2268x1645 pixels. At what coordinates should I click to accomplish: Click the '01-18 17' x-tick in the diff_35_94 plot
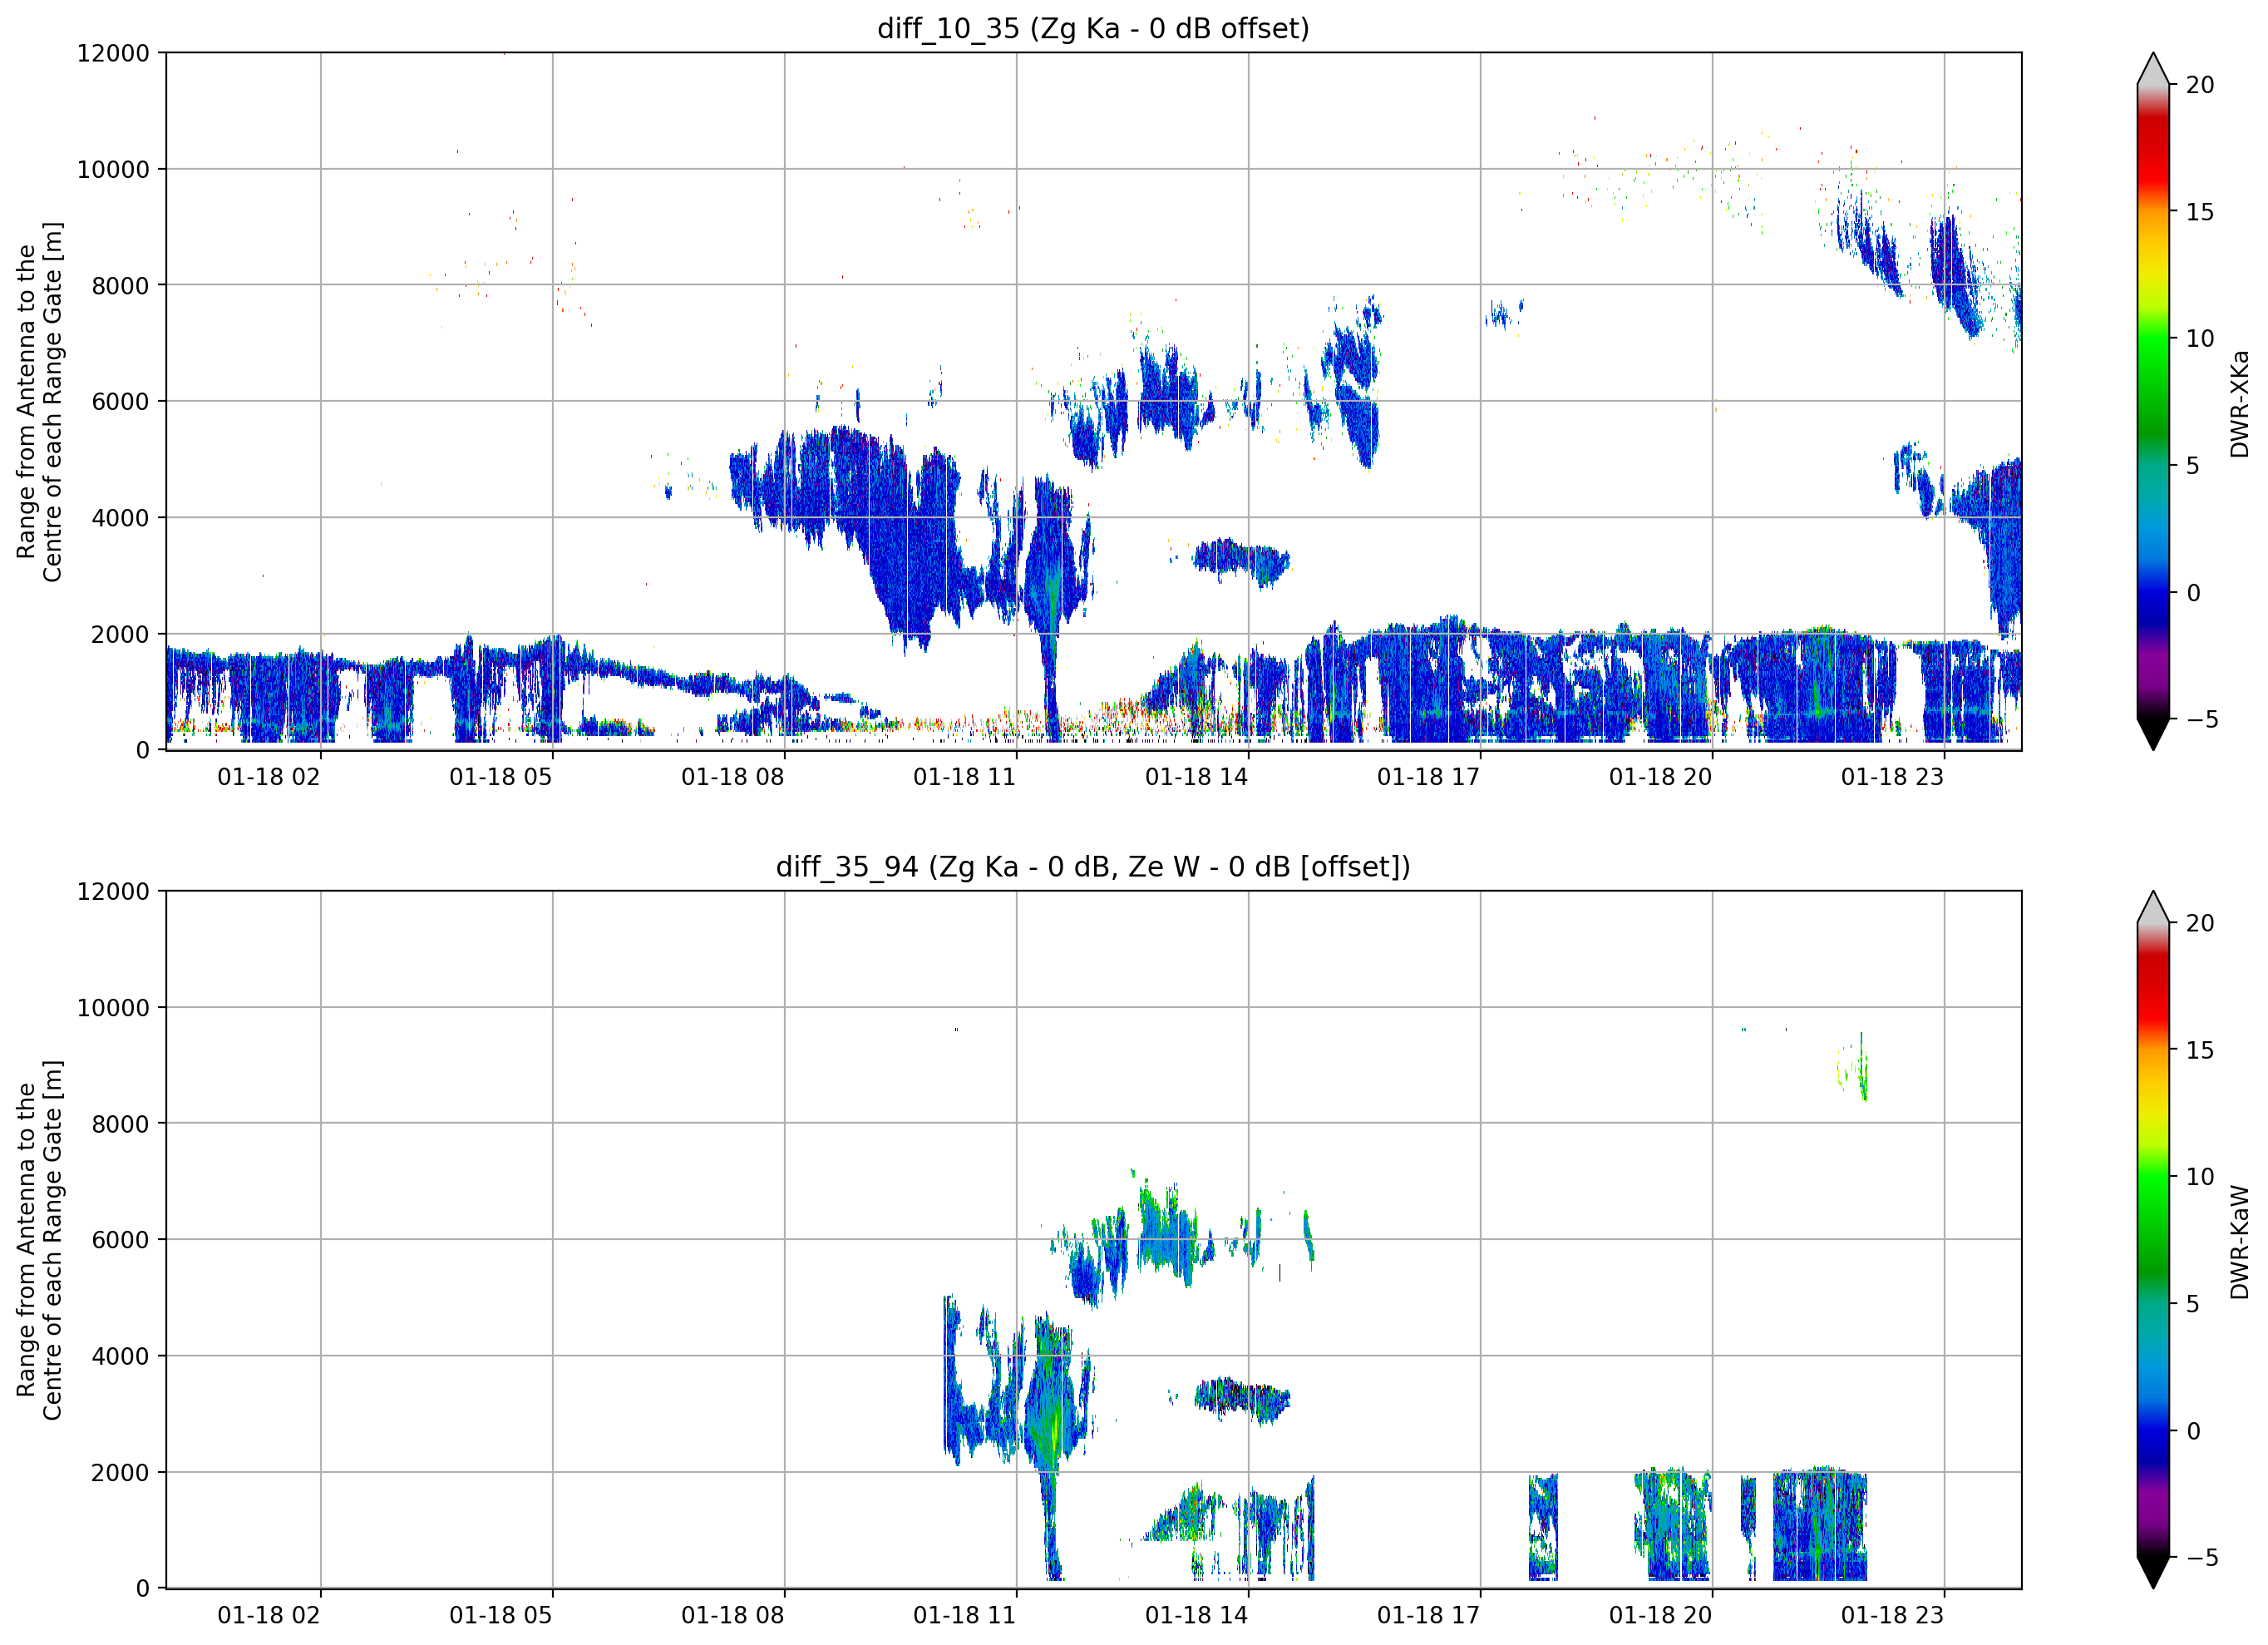pyautogui.click(x=1429, y=1615)
